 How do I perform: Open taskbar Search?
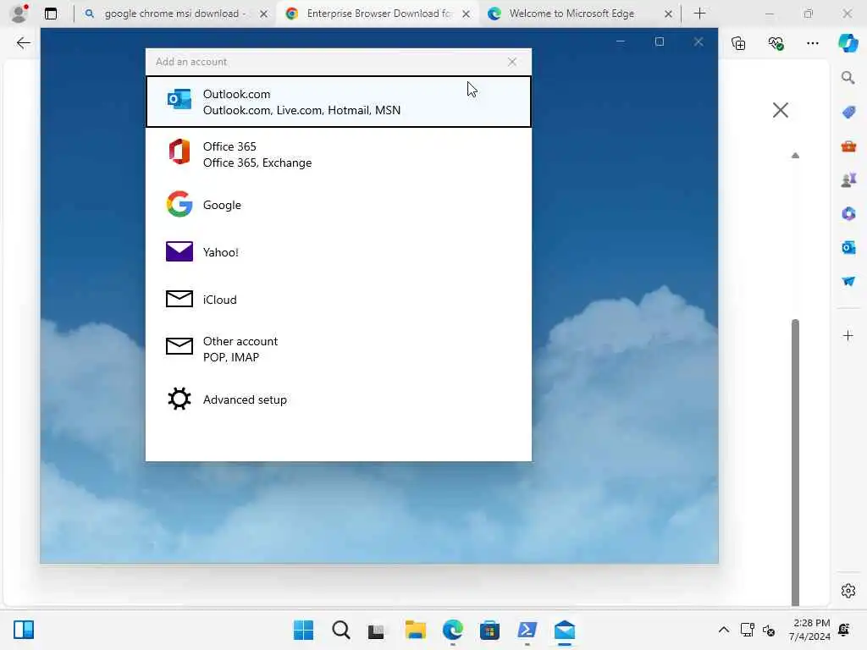pyautogui.click(x=340, y=630)
